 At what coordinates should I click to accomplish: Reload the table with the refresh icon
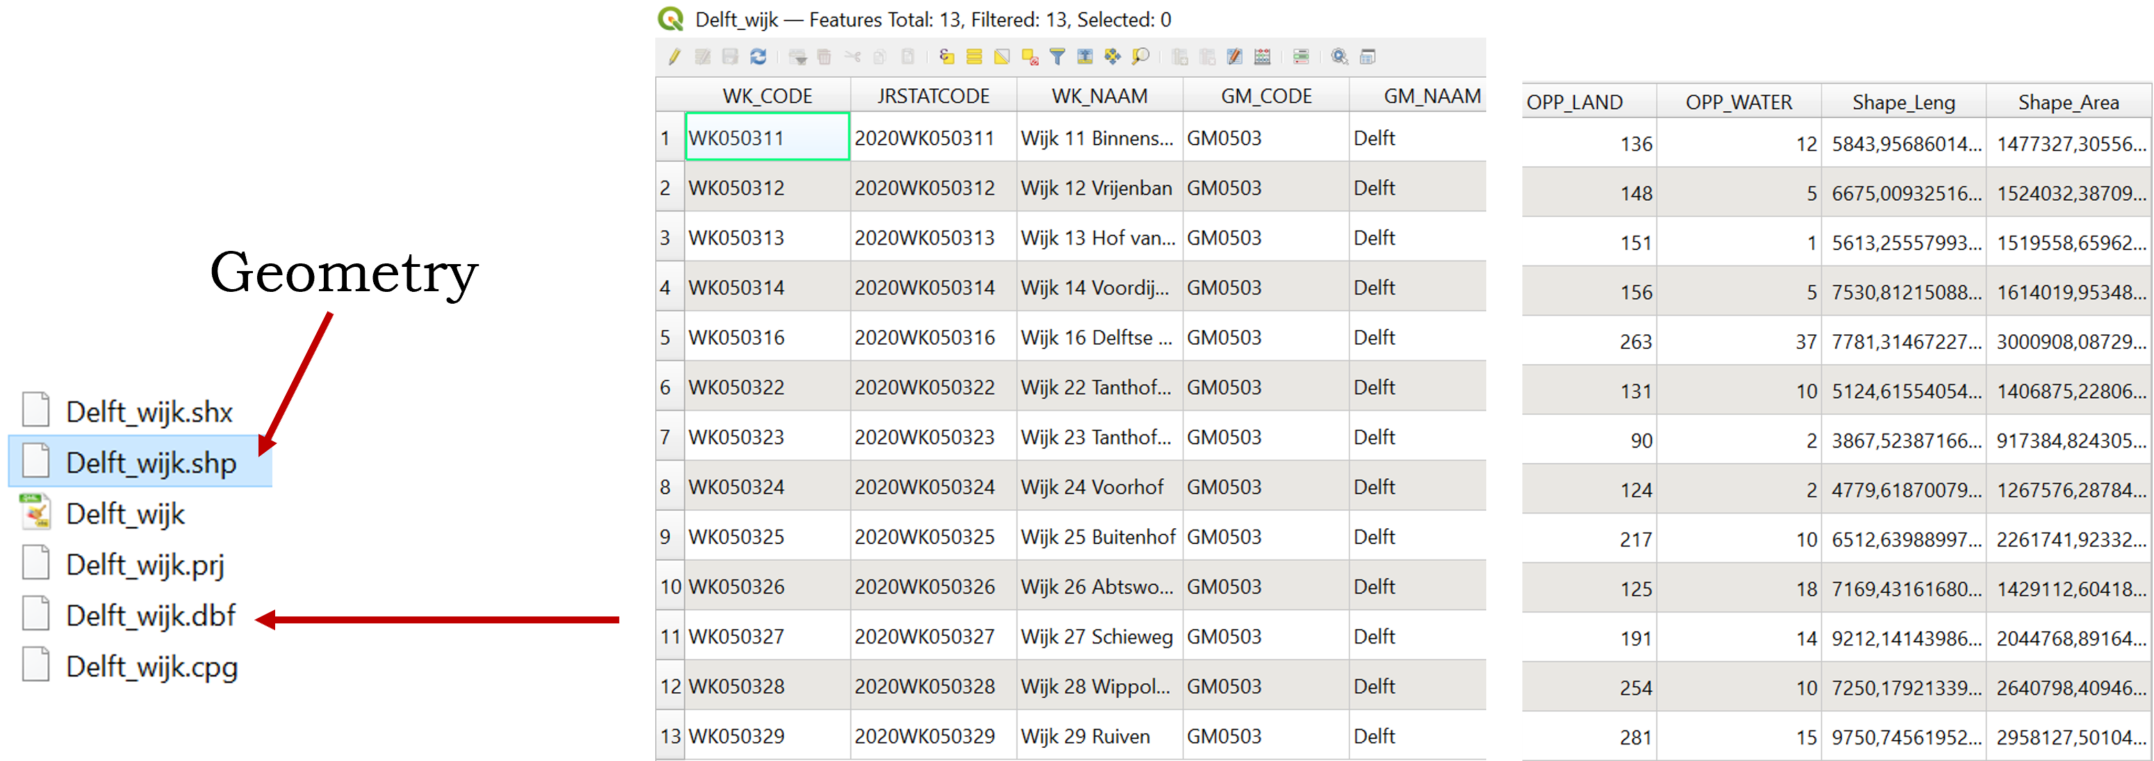[758, 57]
